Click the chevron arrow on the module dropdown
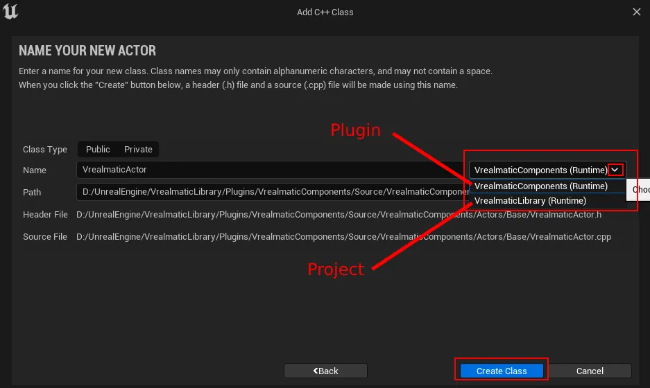 pyautogui.click(x=615, y=170)
